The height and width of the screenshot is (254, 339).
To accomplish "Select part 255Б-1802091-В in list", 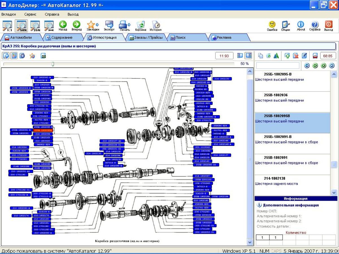I will 292,144.
